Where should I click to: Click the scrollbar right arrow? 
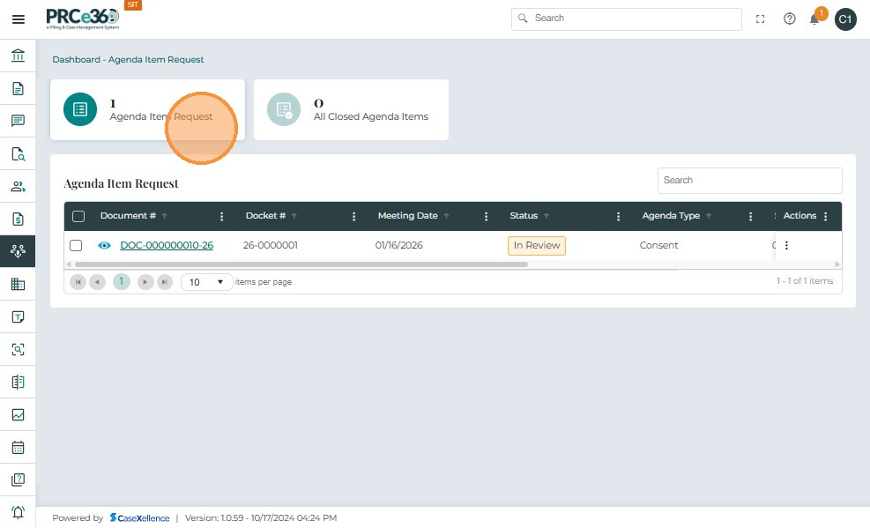pos(837,264)
